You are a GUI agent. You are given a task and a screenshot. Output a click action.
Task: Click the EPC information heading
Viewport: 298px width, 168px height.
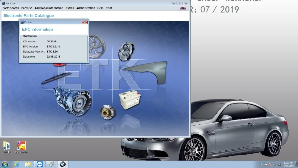38,29
